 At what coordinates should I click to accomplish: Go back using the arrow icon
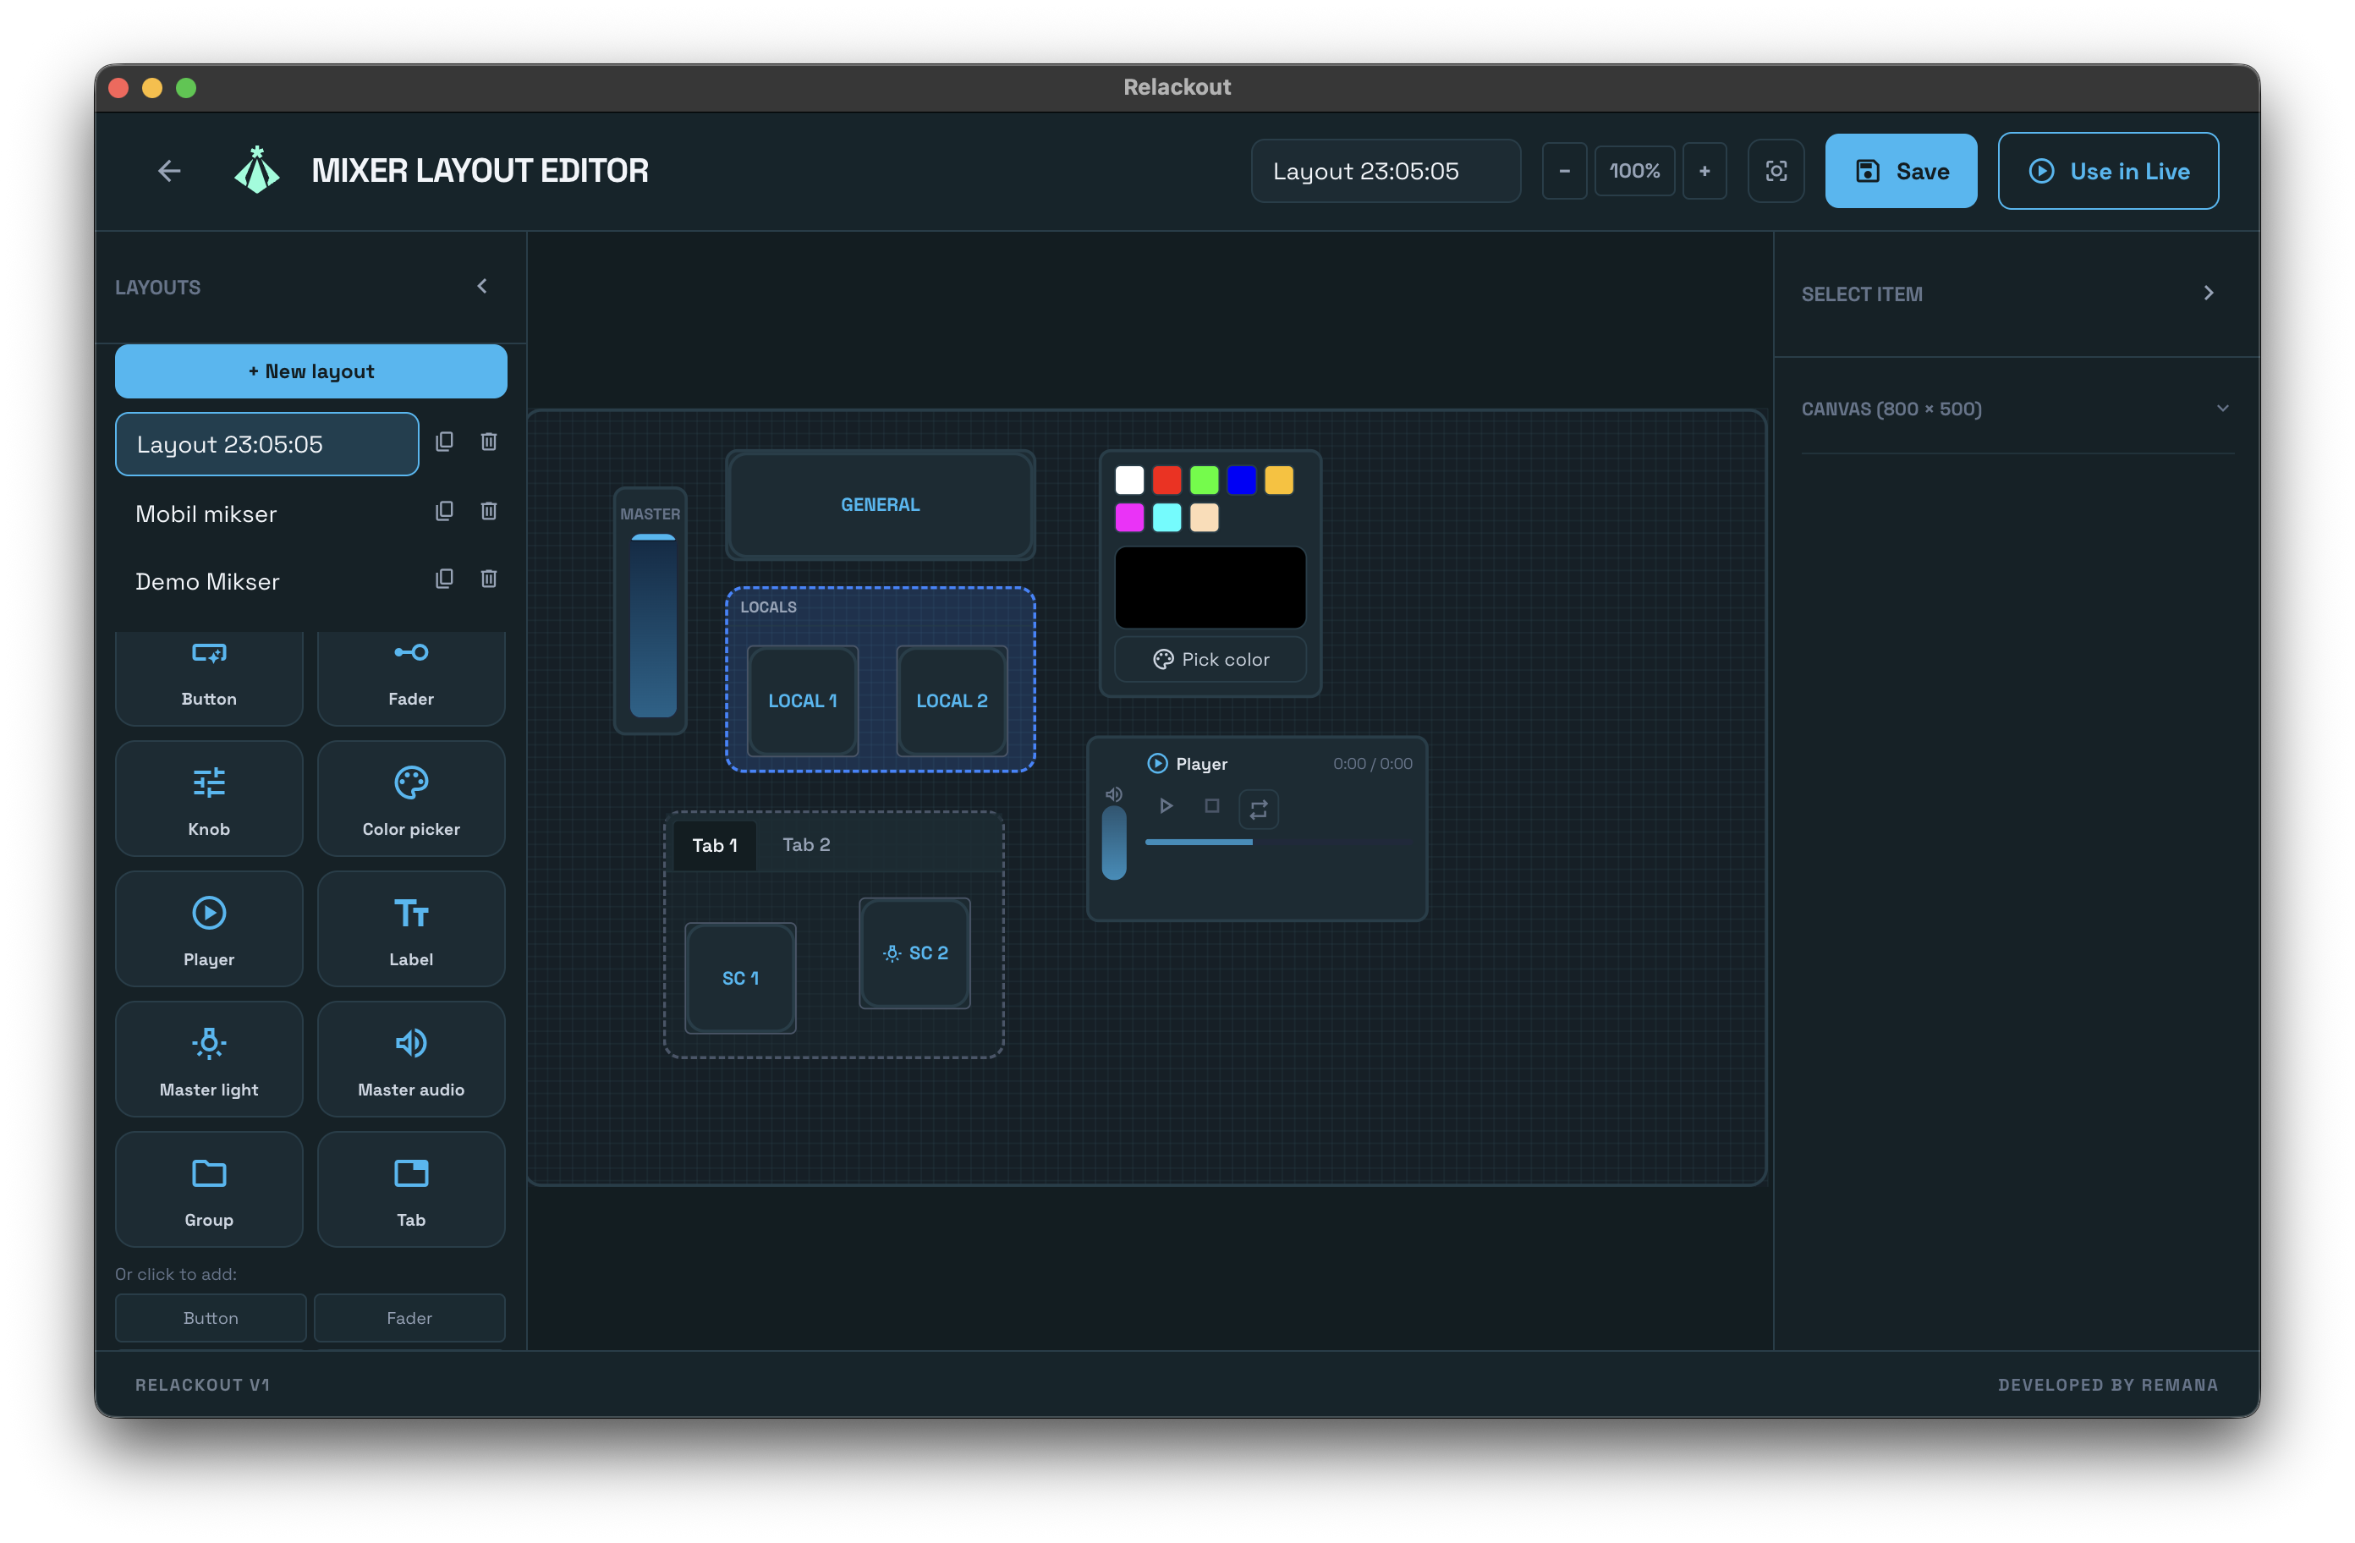point(169,171)
